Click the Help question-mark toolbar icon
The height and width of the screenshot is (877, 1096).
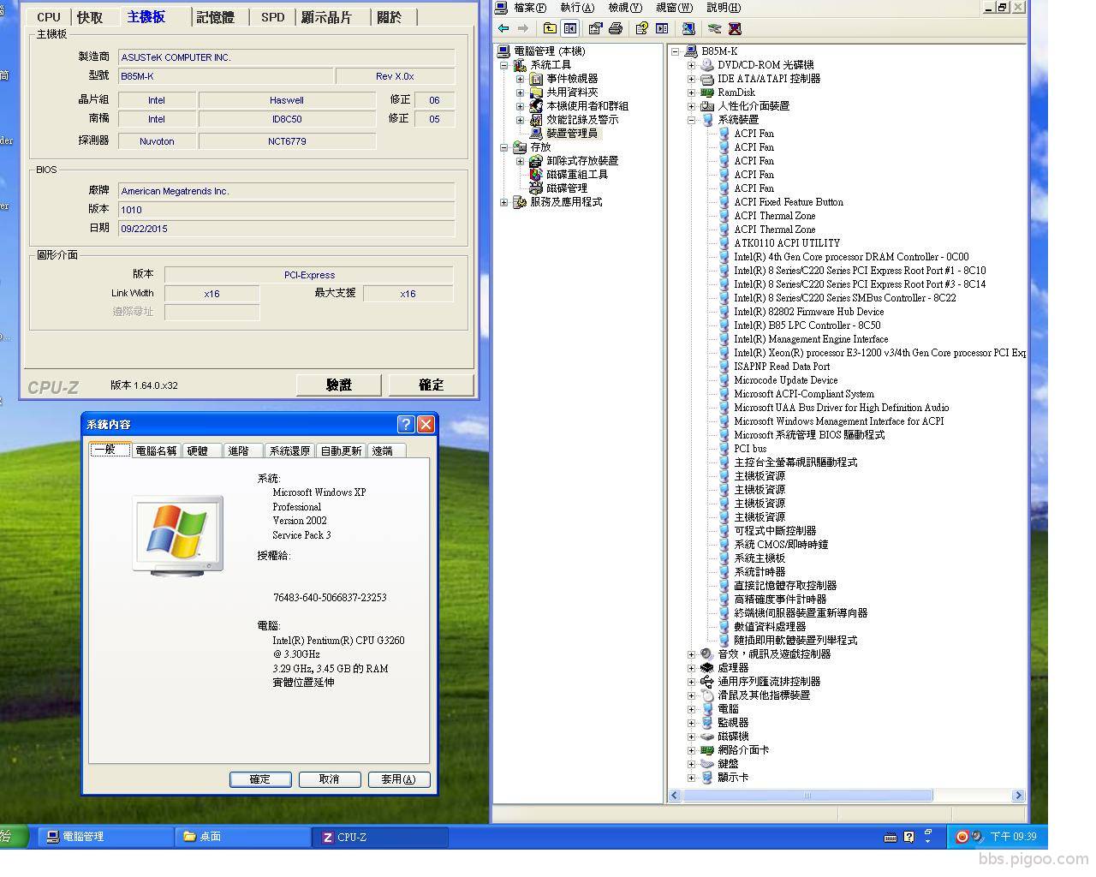click(x=641, y=28)
